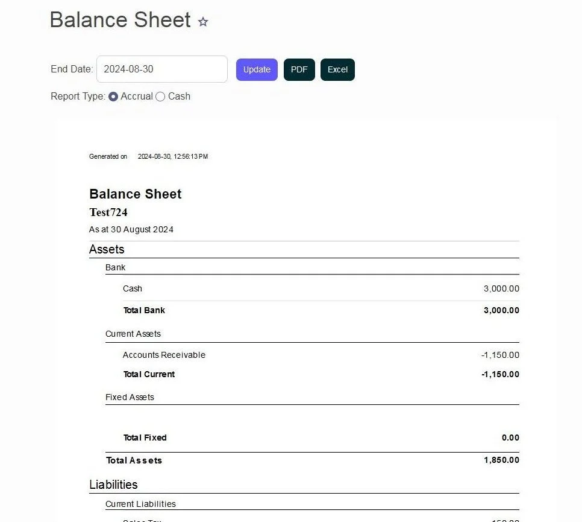Click the Accounts Receivable amount -1,150.00
Screen dimensions: 582x522
click(500, 355)
